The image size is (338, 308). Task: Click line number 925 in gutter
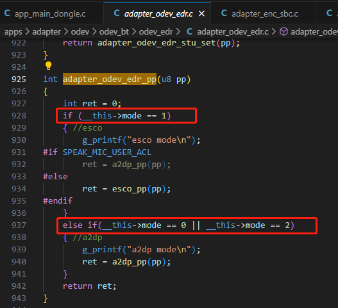click(x=19, y=79)
